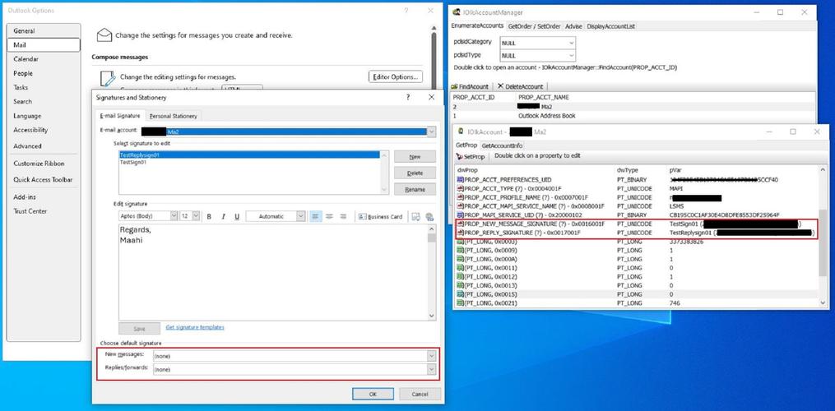Open the Get signature templates link
This screenshot has height=411, width=835.
coord(195,327)
